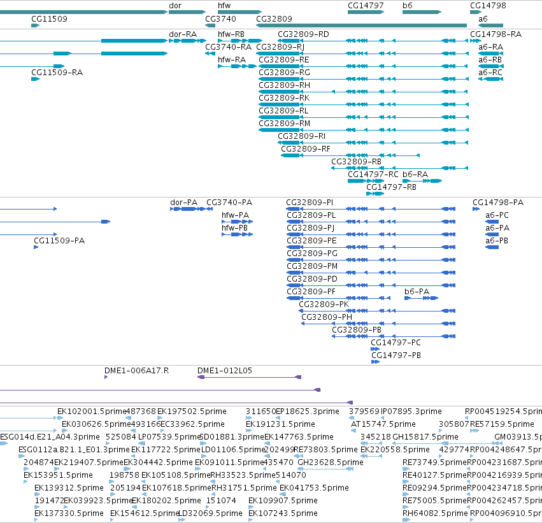Click the CG11509-RA transcript label
The height and width of the screenshot is (523, 542).
tap(57, 73)
